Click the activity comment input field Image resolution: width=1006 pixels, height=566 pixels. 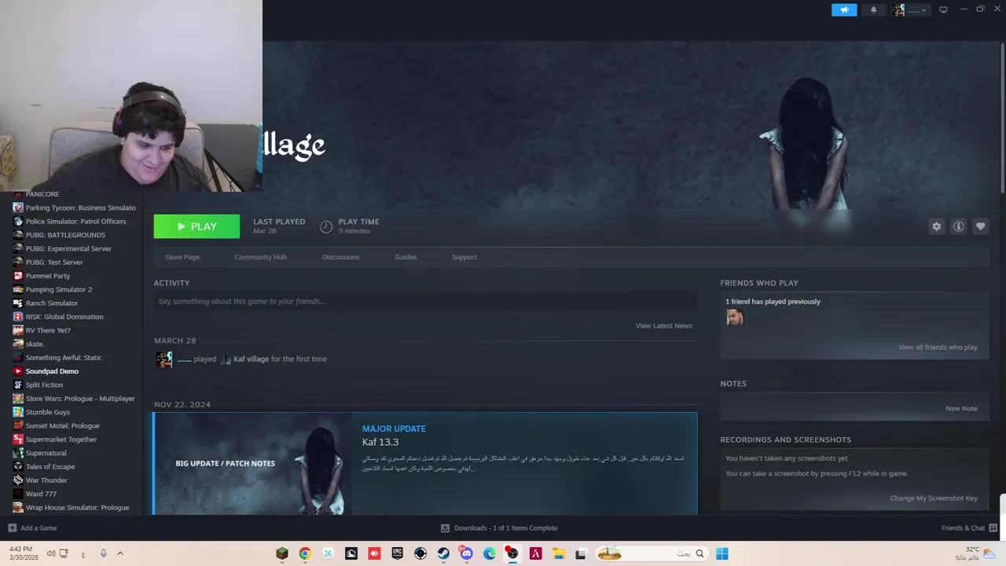[425, 301]
